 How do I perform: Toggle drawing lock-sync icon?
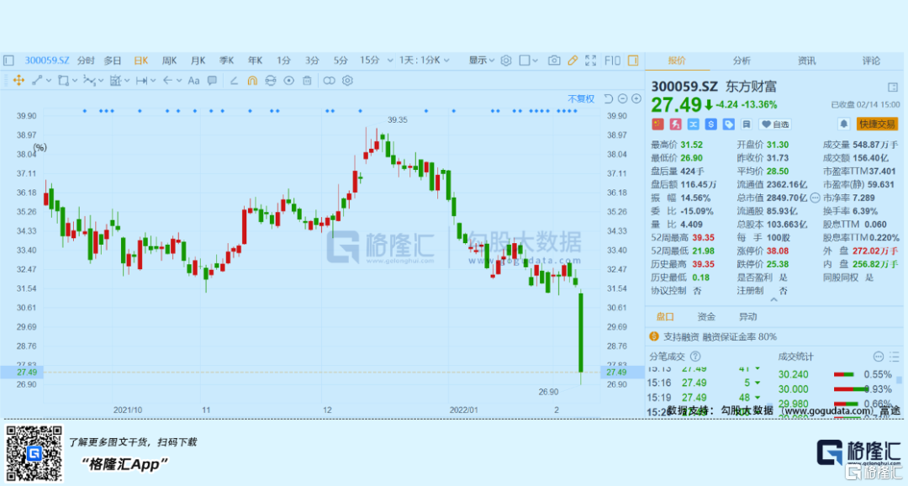[x=271, y=81]
